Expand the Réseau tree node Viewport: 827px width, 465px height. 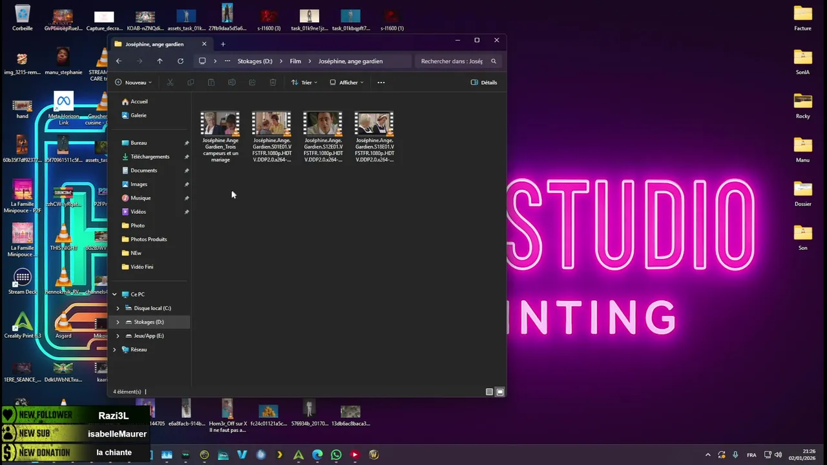point(114,350)
